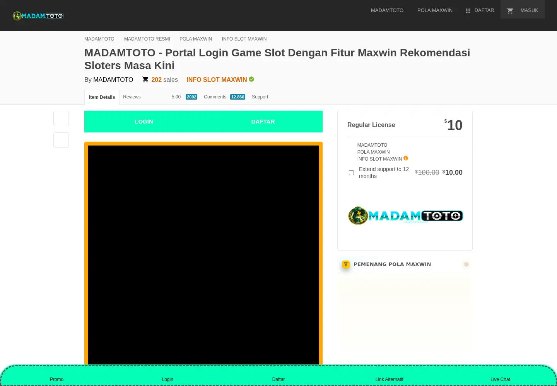Screen dimensions: 557x386
Task: Click orange info icon beside INFO SLOT MAXWIN
Action: pos(406,158)
